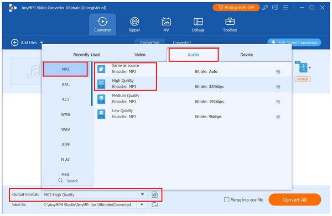Select AIFF in the format list

(65, 144)
